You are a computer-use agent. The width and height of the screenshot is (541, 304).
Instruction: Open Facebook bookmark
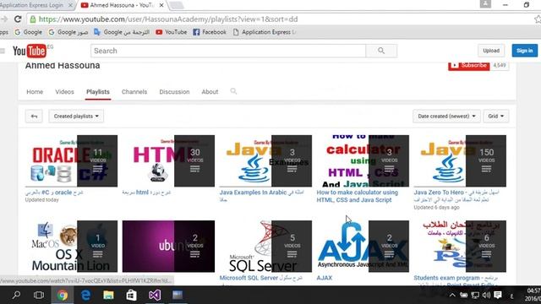[210, 32]
